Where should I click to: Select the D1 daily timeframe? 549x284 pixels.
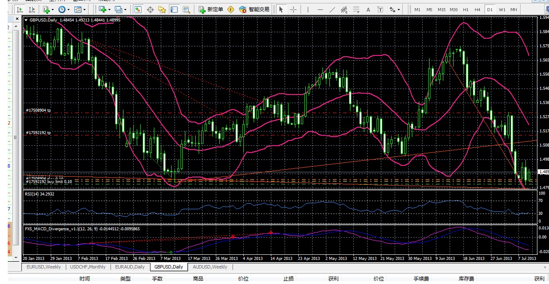coord(490,9)
